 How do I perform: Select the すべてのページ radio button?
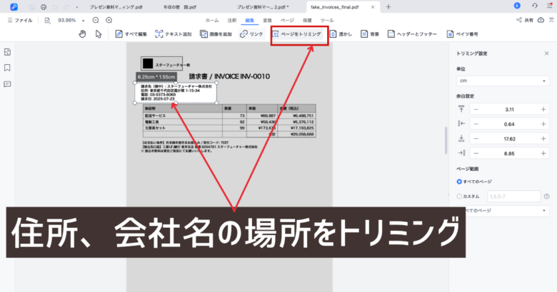click(459, 182)
